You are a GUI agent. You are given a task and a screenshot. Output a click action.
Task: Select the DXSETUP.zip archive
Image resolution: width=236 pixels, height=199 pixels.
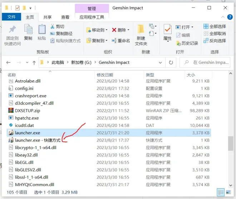coord(109,110)
